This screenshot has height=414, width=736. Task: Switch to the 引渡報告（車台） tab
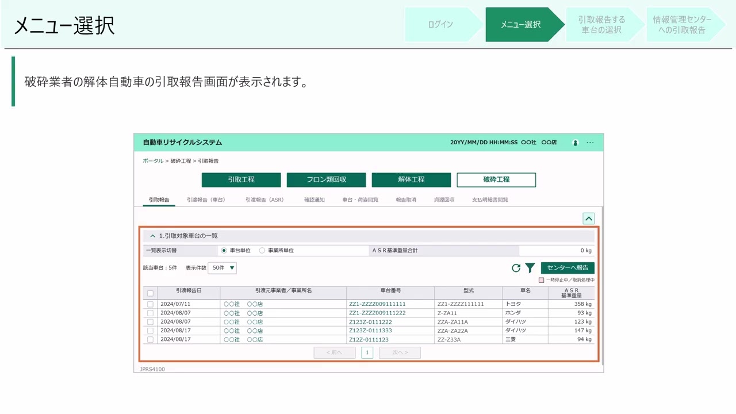206,200
